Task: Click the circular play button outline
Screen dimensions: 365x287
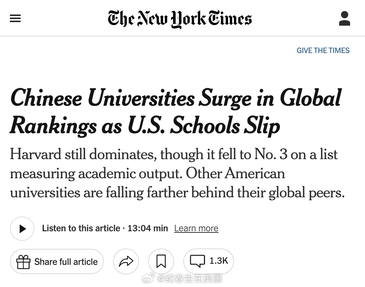Action: coord(22,228)
